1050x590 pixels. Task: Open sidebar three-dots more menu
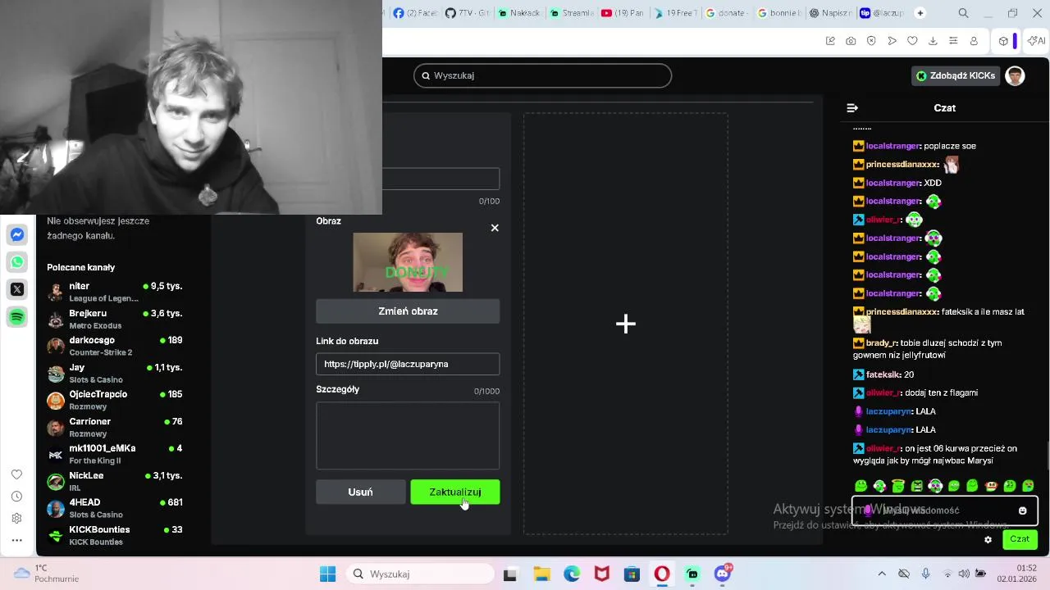[x=16, y=540]
